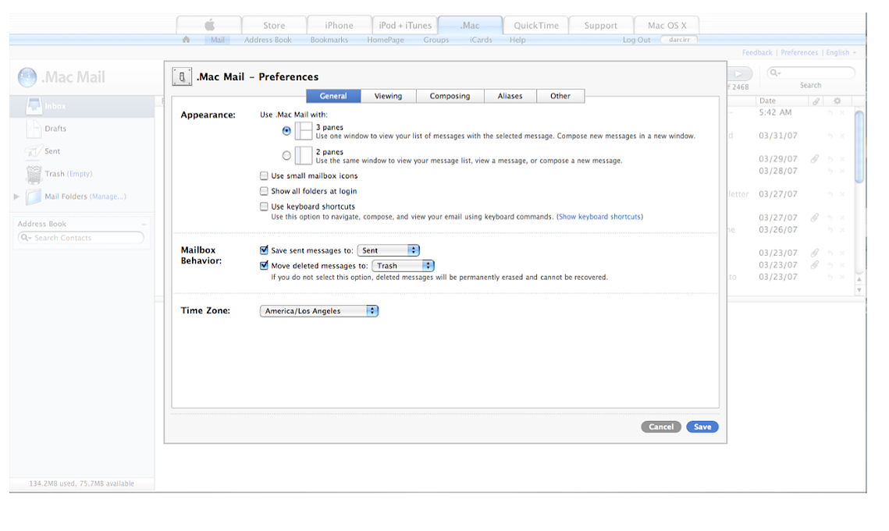Open the Drafts document icon
This screenshot has width=889, height=531.
(x=34, y=129)
